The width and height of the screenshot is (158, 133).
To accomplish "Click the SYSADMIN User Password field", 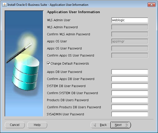I will (x=129, y=114).
